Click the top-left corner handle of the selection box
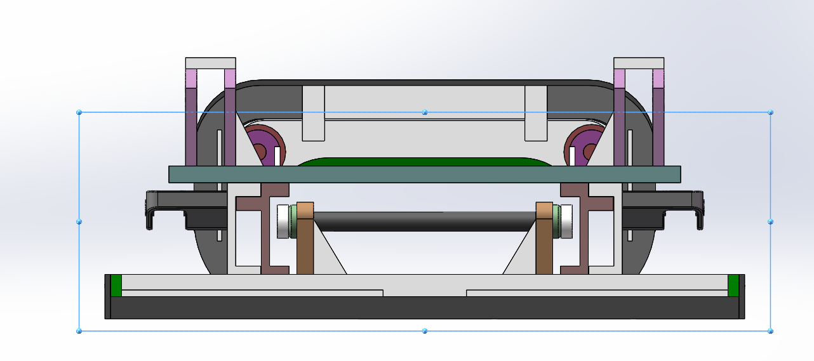Screen dimensions: 814x361 pyautogui.click(x=79, y=112)
